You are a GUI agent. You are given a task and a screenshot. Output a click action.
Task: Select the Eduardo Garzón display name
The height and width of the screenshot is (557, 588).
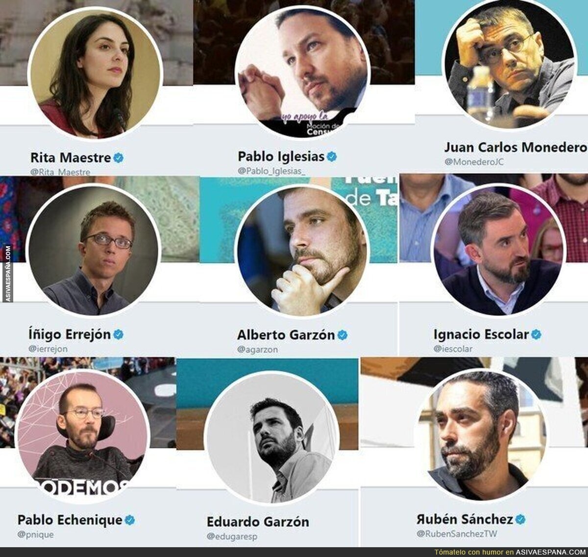(x=258, y=522)
